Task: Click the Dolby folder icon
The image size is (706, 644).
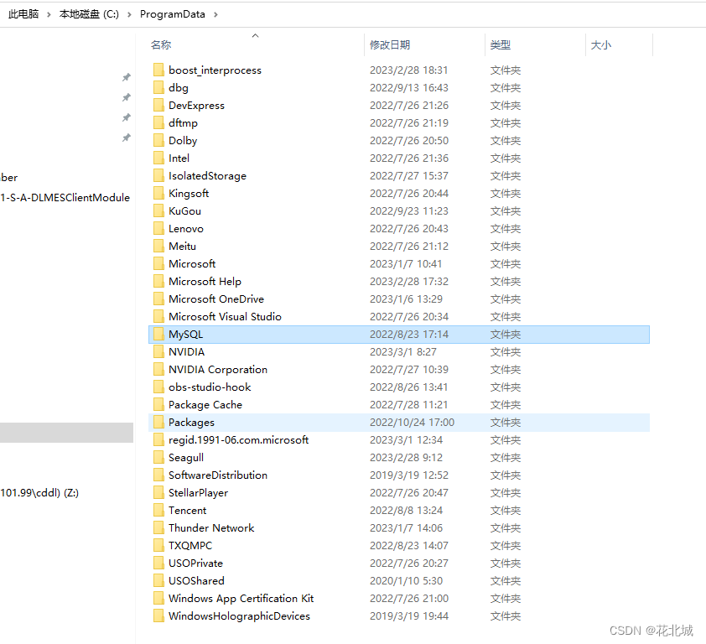Action: (158, 140)
